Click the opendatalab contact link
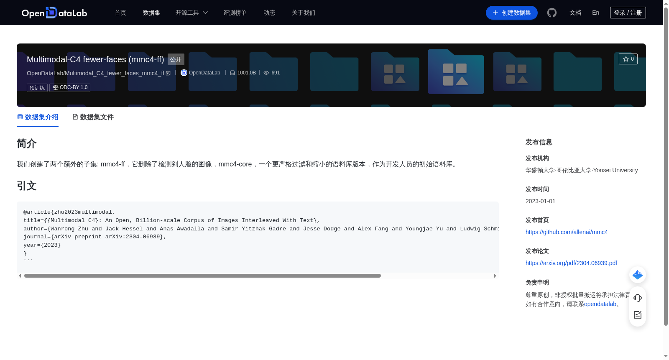 tap(600, 304)
